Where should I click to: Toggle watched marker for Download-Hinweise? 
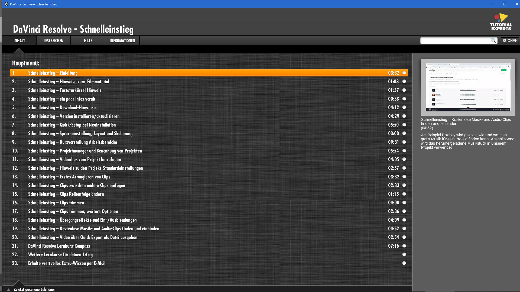[404, 107]
